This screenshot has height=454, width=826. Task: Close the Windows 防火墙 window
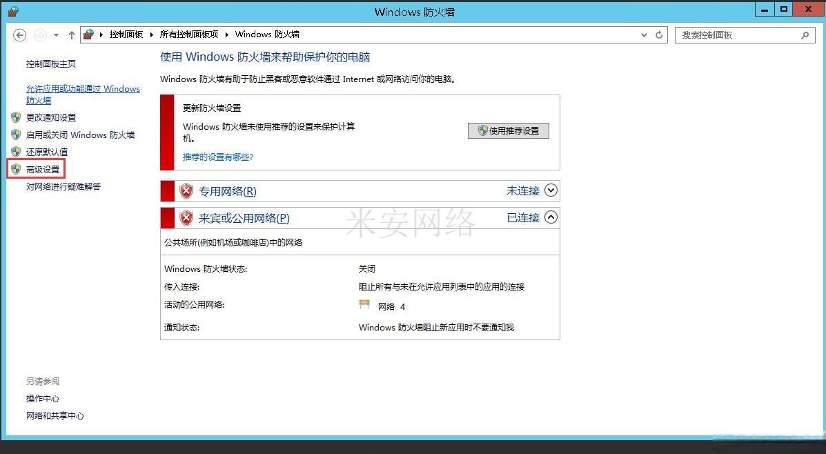pyautogui.click(x=809, y=10)
